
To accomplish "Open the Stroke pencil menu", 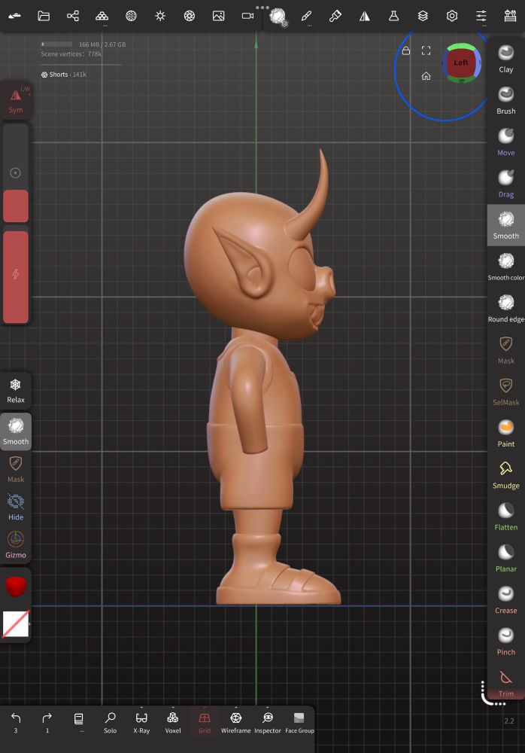I will click(x=306, y=16).
